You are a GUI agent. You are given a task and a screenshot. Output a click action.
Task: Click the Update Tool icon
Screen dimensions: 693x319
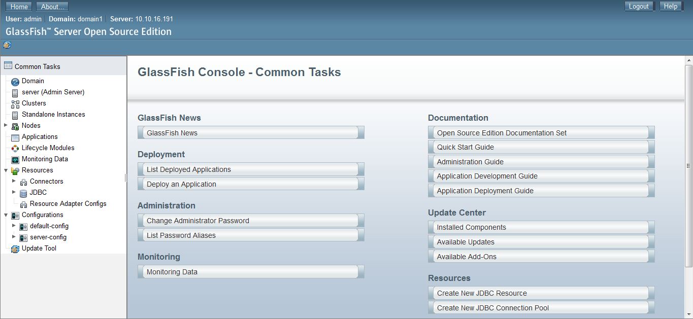[15, 249]
